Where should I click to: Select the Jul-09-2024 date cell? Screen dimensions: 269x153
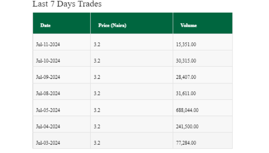tap(48, 77)
